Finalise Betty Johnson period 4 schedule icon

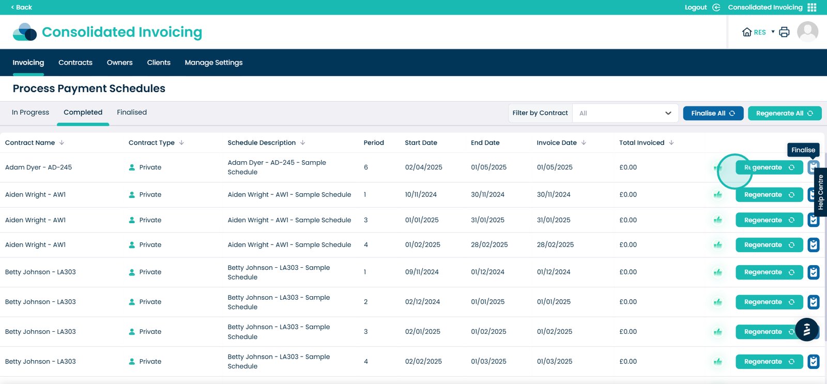pos(813,362)
